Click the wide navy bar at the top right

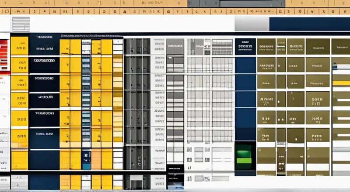(309, 24)
